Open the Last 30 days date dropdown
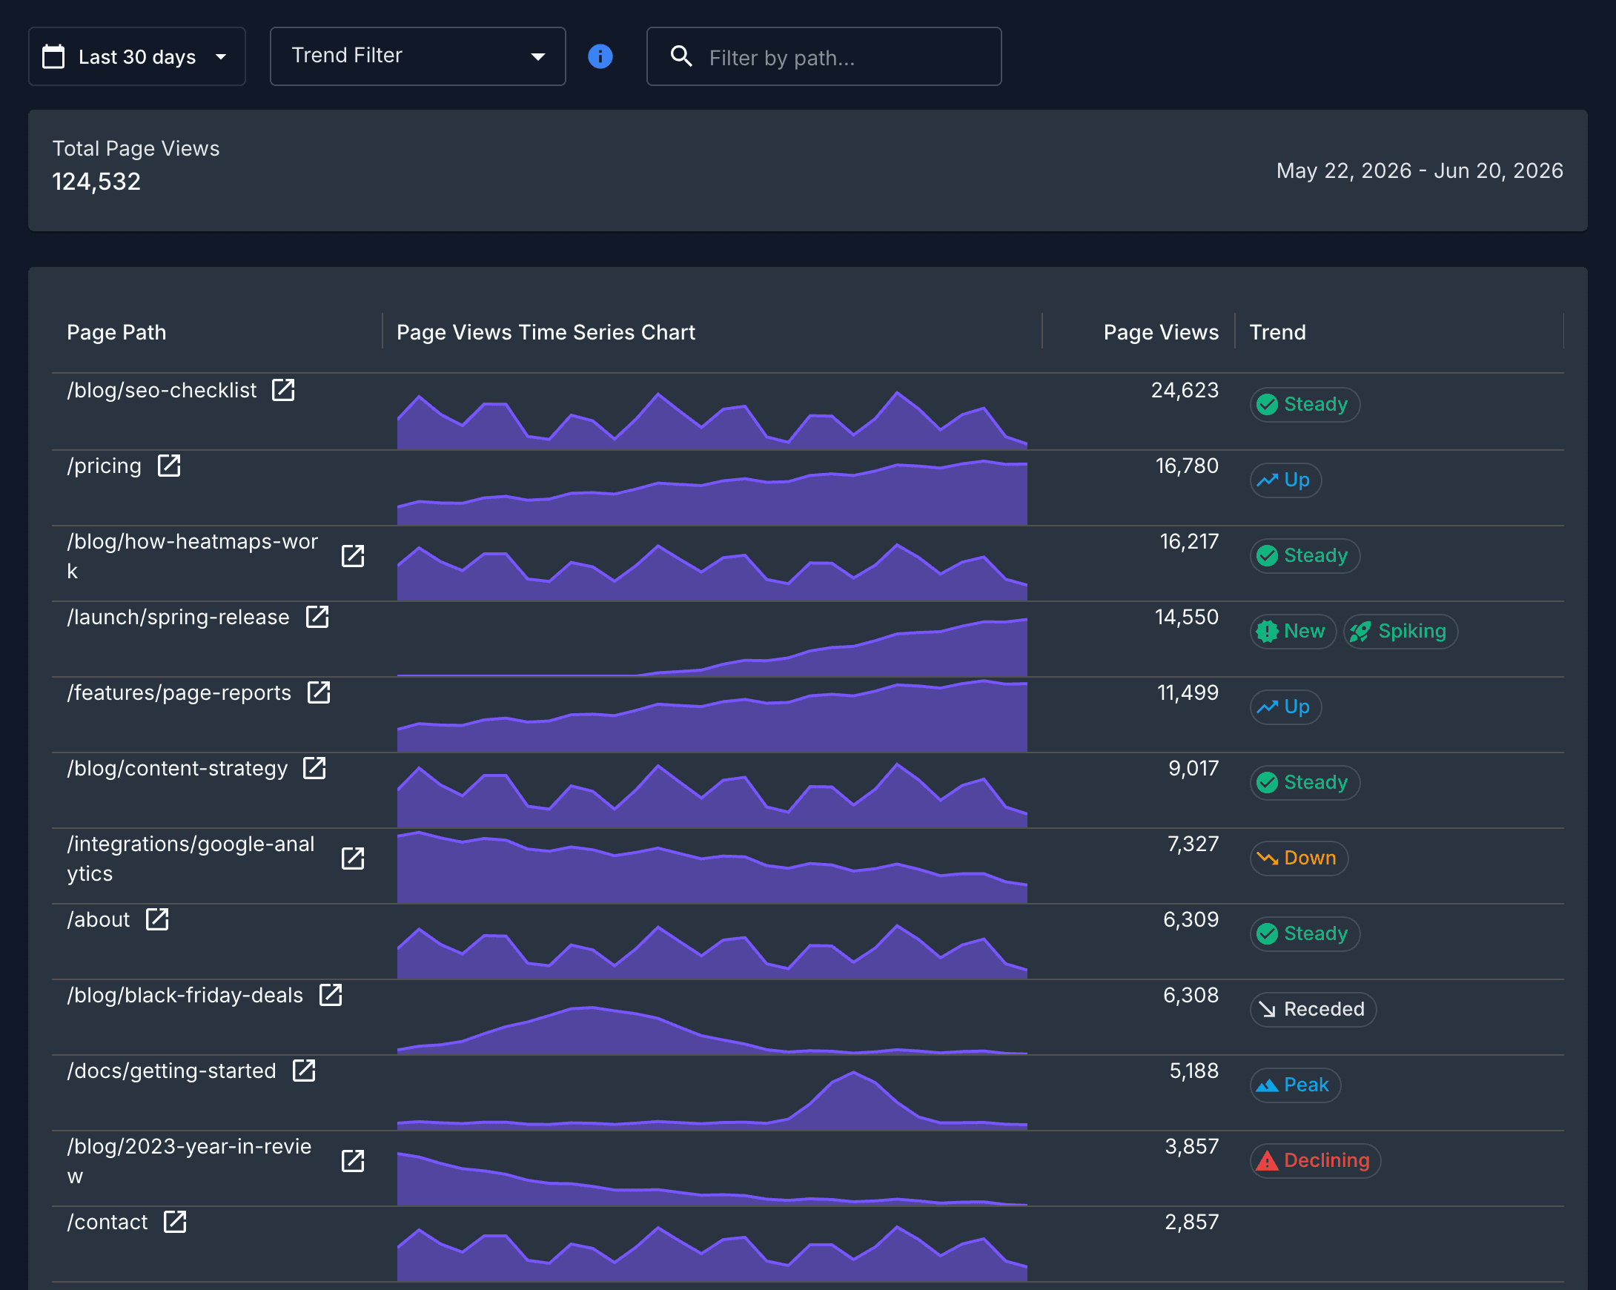Viewport: 1616px width, 1290px height. pyautogui.click(x=137, y=56)
